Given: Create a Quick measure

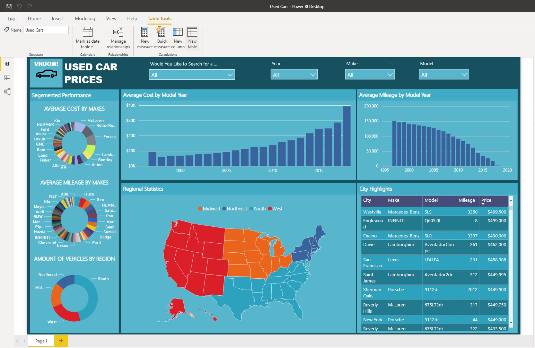Looking at the screenshot, I should [162, 38].
